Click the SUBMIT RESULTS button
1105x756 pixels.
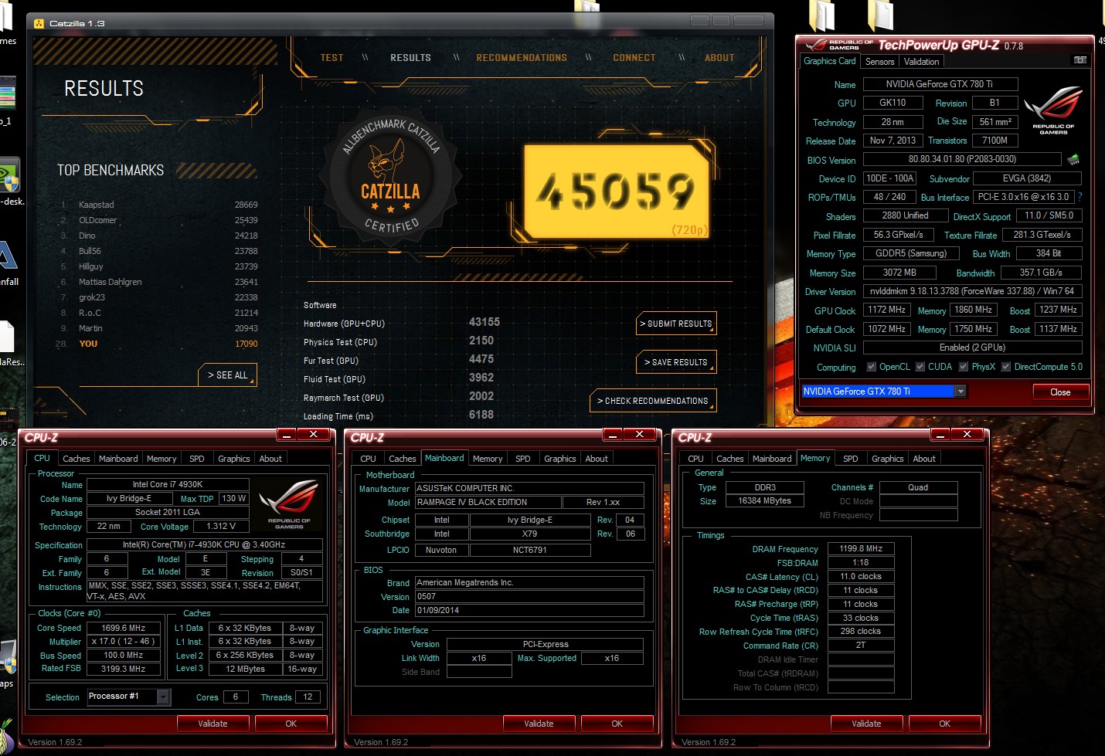(676, 324)
